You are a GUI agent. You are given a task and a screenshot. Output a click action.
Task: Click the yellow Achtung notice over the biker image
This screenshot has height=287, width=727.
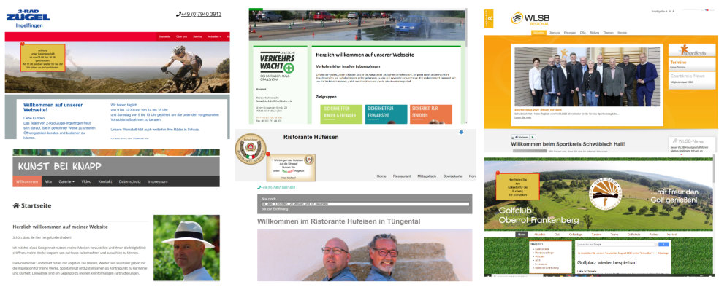coord(42,58)
